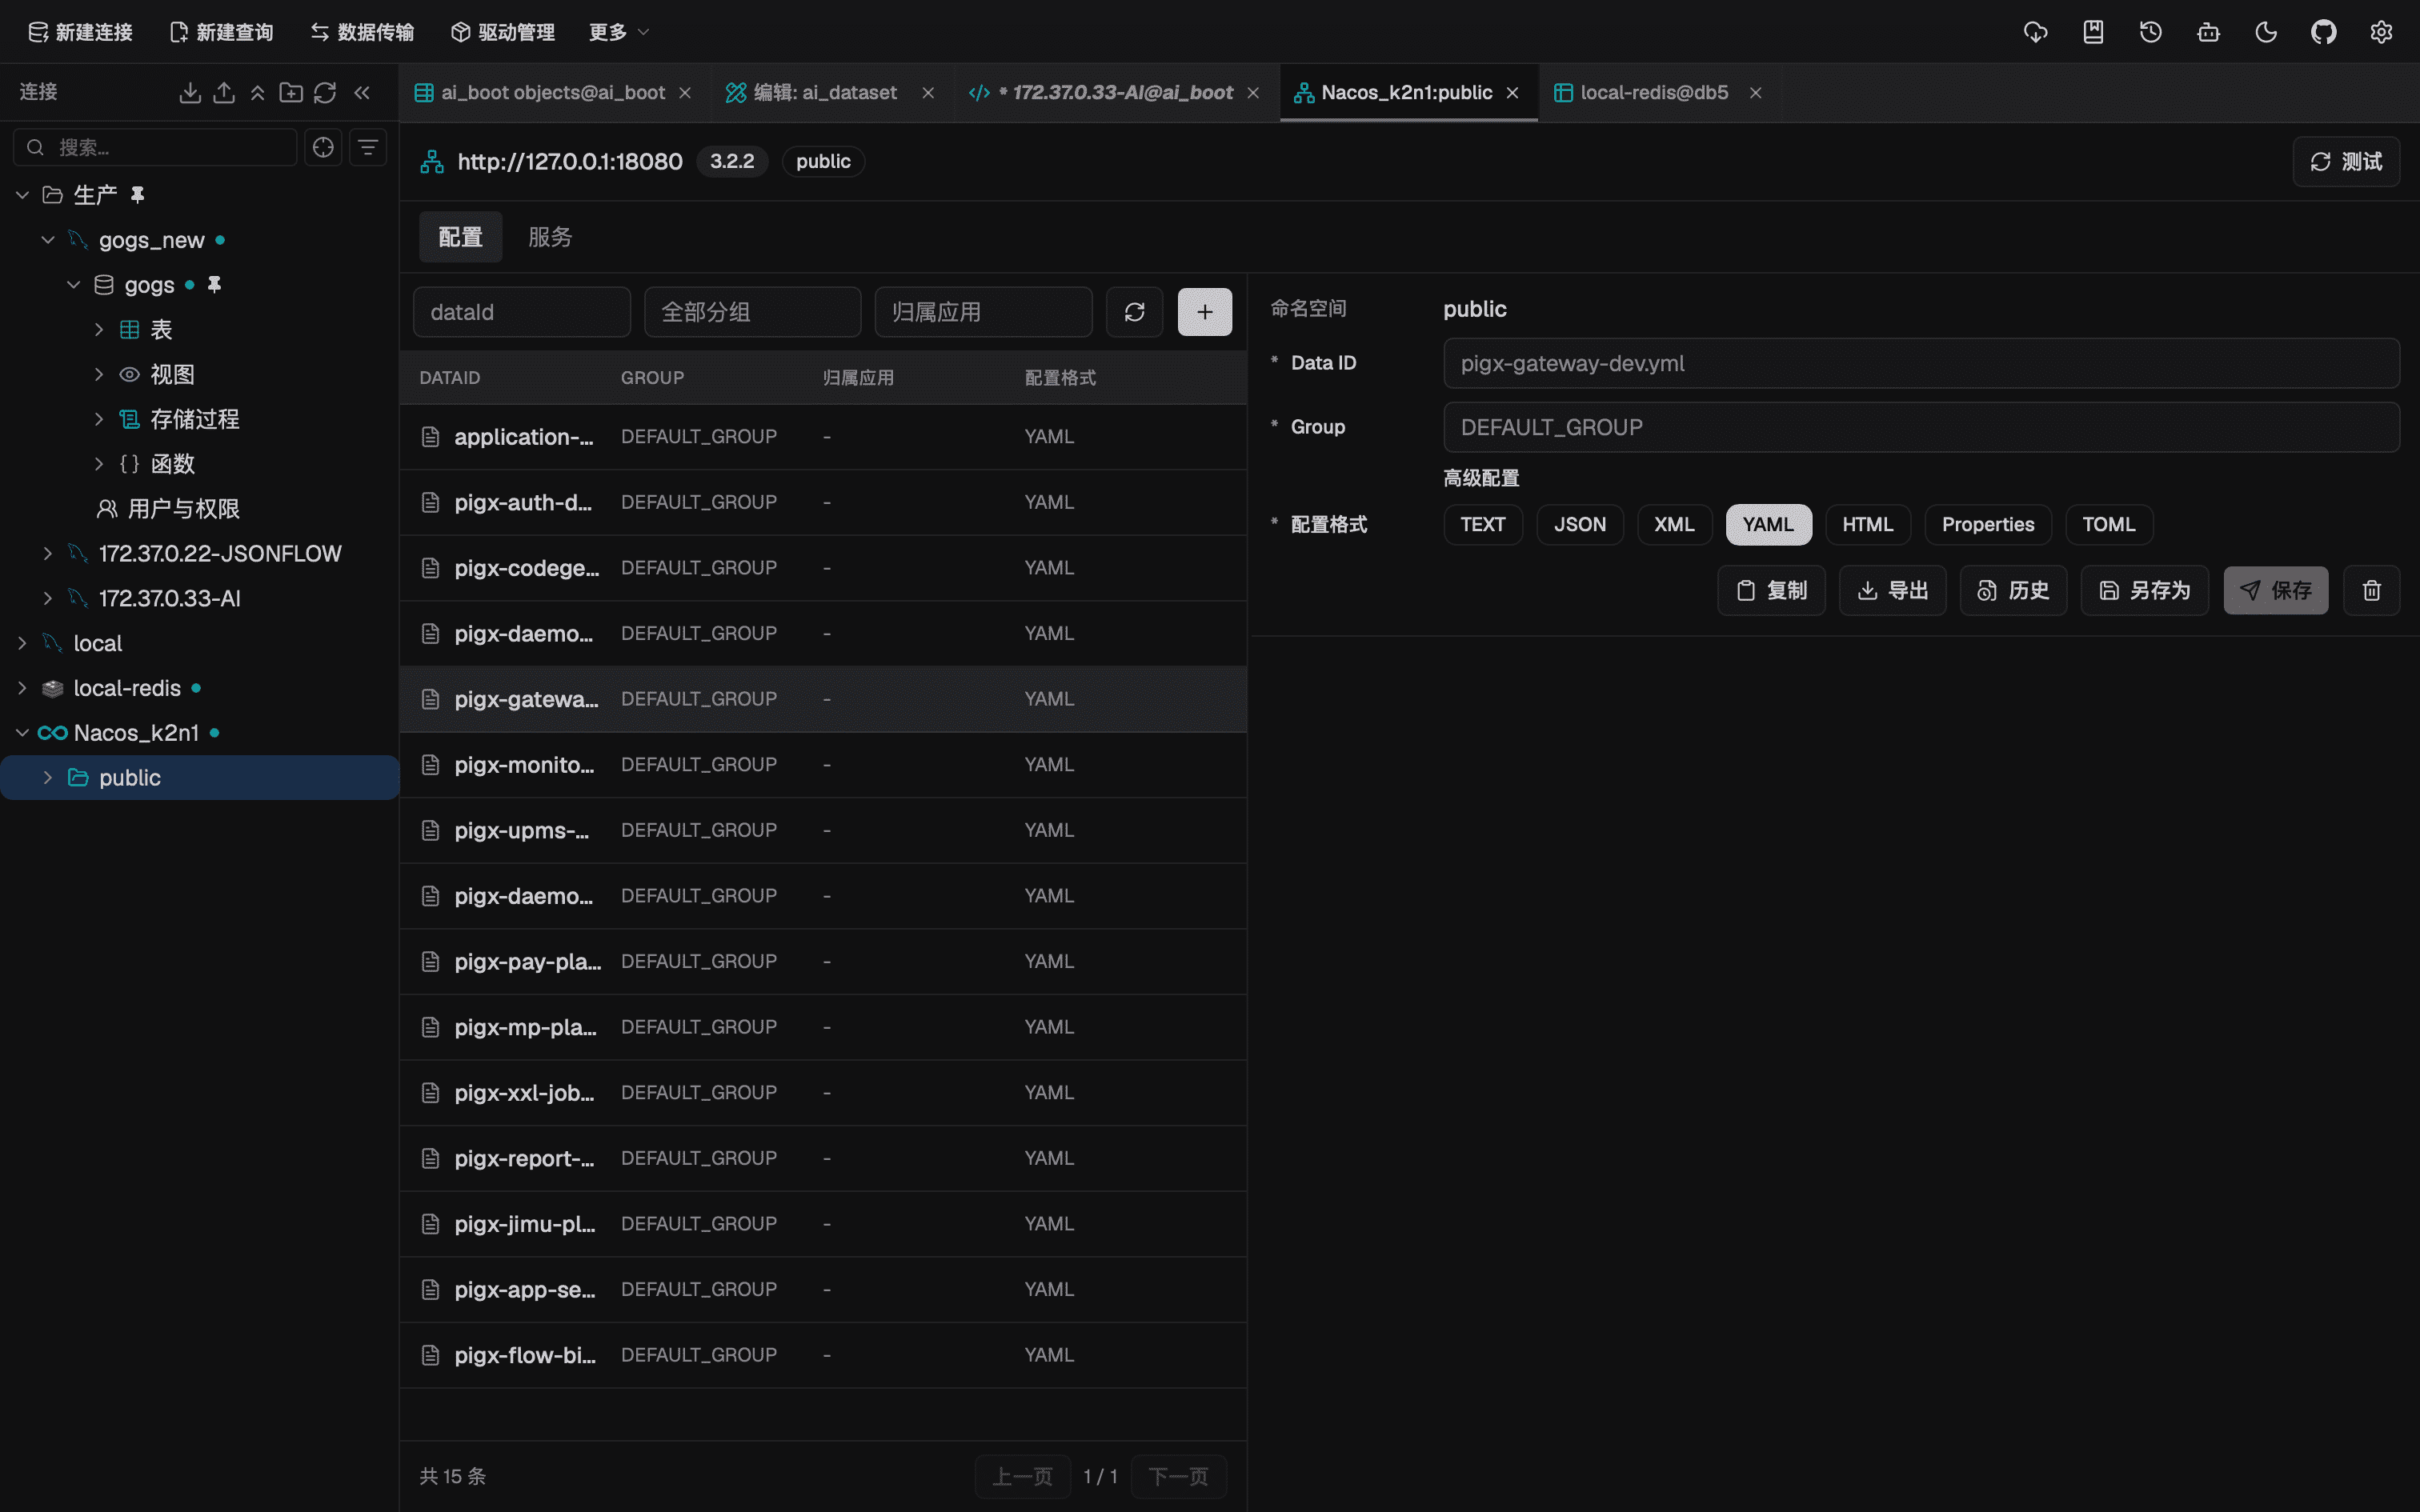Select TOML config format

pos(2108,524)
